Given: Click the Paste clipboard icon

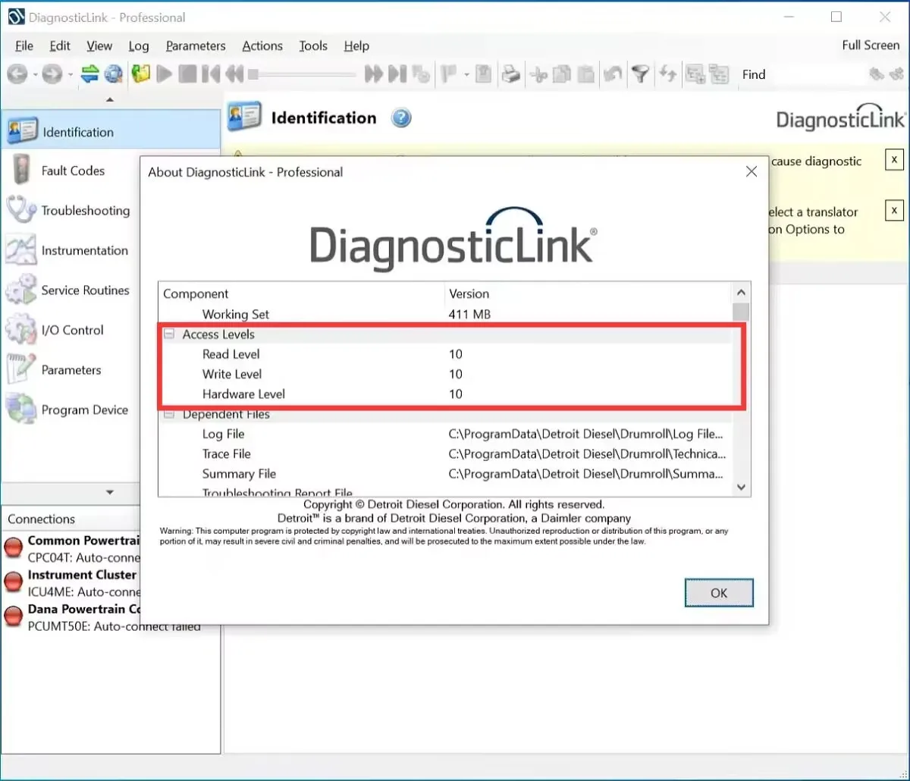Looking at the screenshot, I should click(x=585, y=74).
